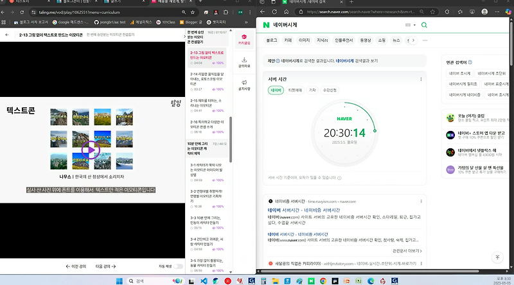Reload the taling.me page in Chrome
Image resolution: width=514 pixels, height=285 pixels.
22,12
